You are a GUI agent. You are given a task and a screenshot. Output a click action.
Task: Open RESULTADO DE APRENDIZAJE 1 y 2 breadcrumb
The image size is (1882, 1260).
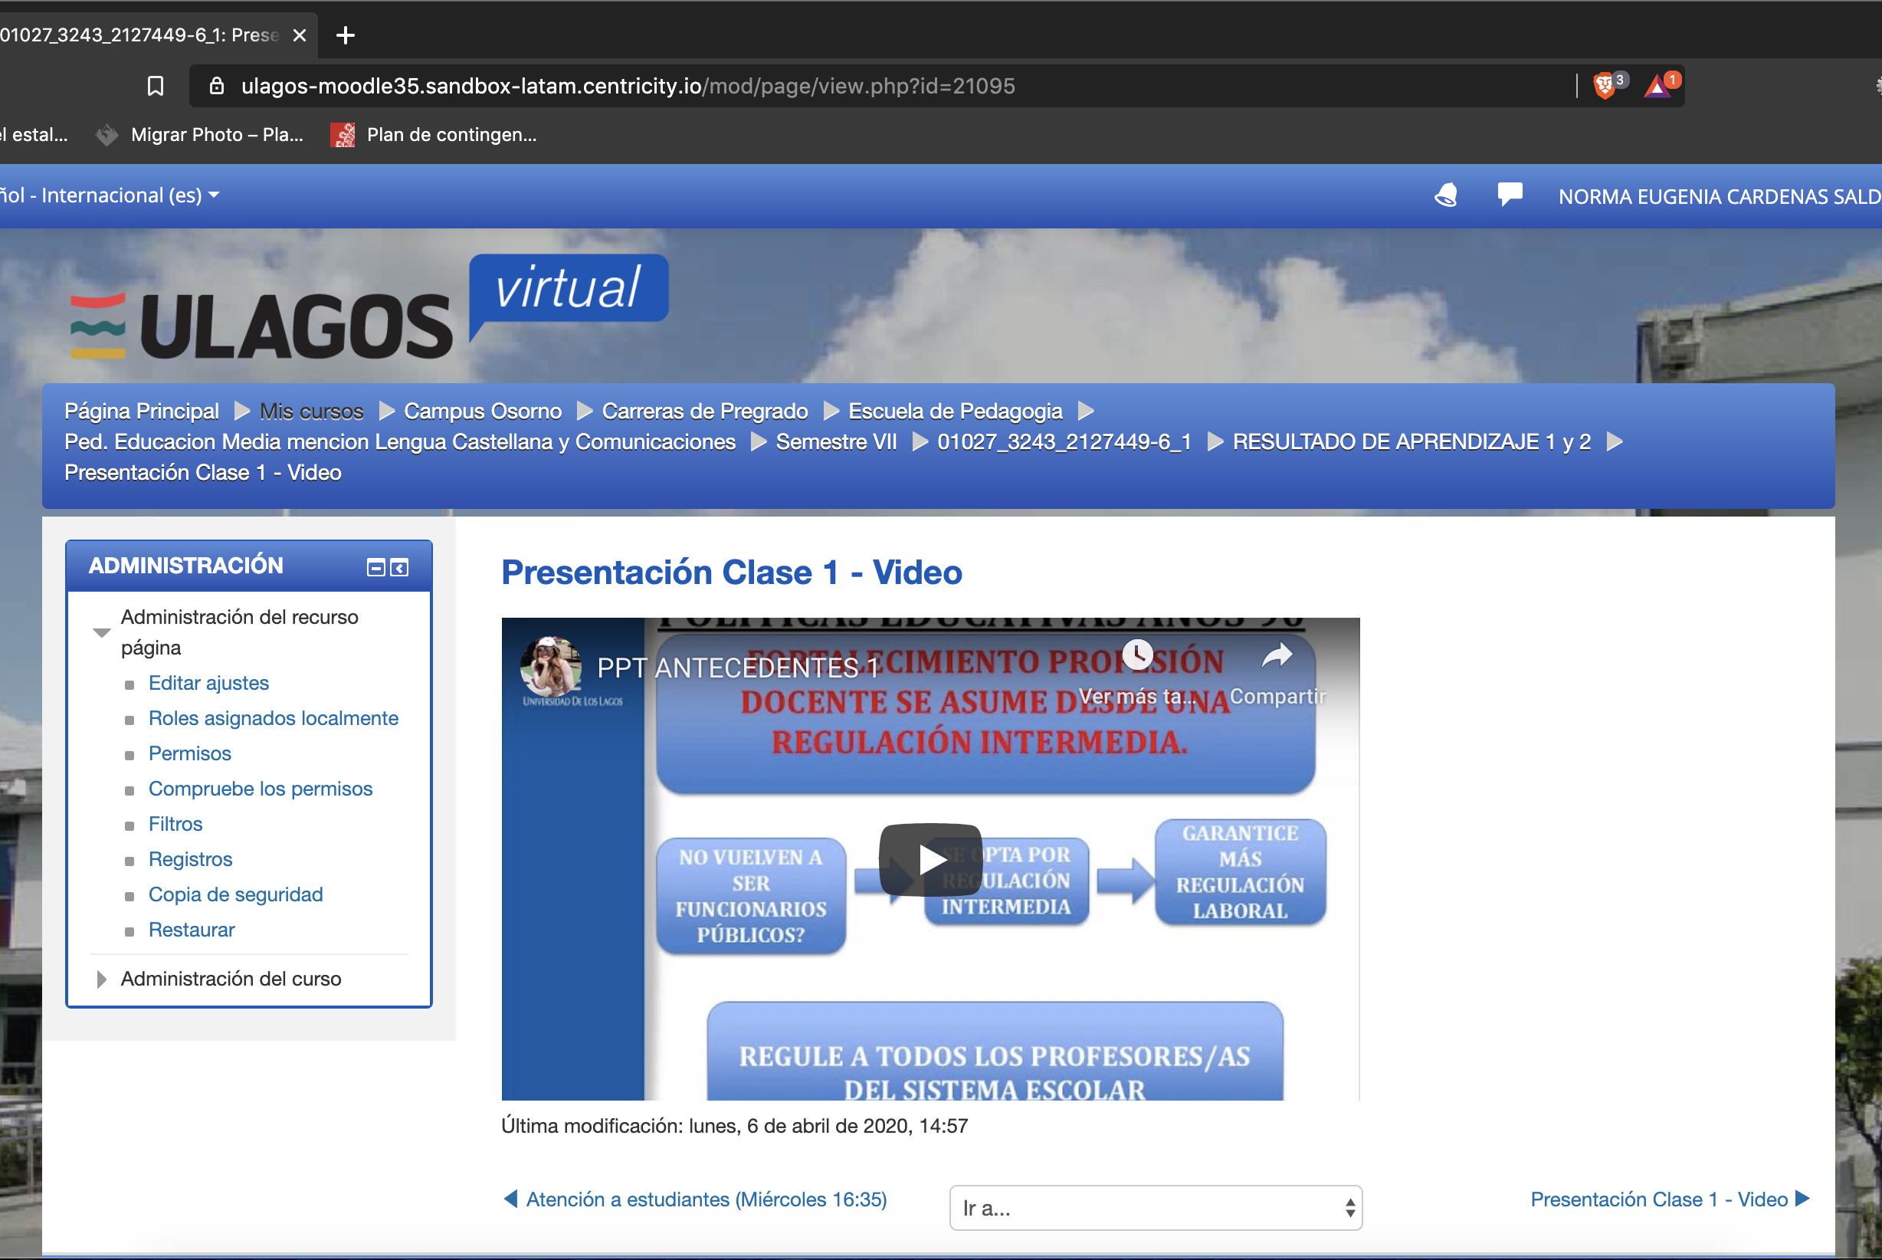(x=1412, y=442)
